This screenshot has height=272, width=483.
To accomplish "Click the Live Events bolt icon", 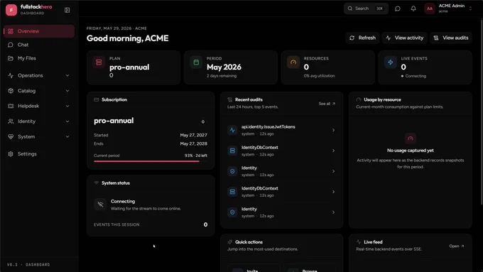I will [x=390, y=62].
